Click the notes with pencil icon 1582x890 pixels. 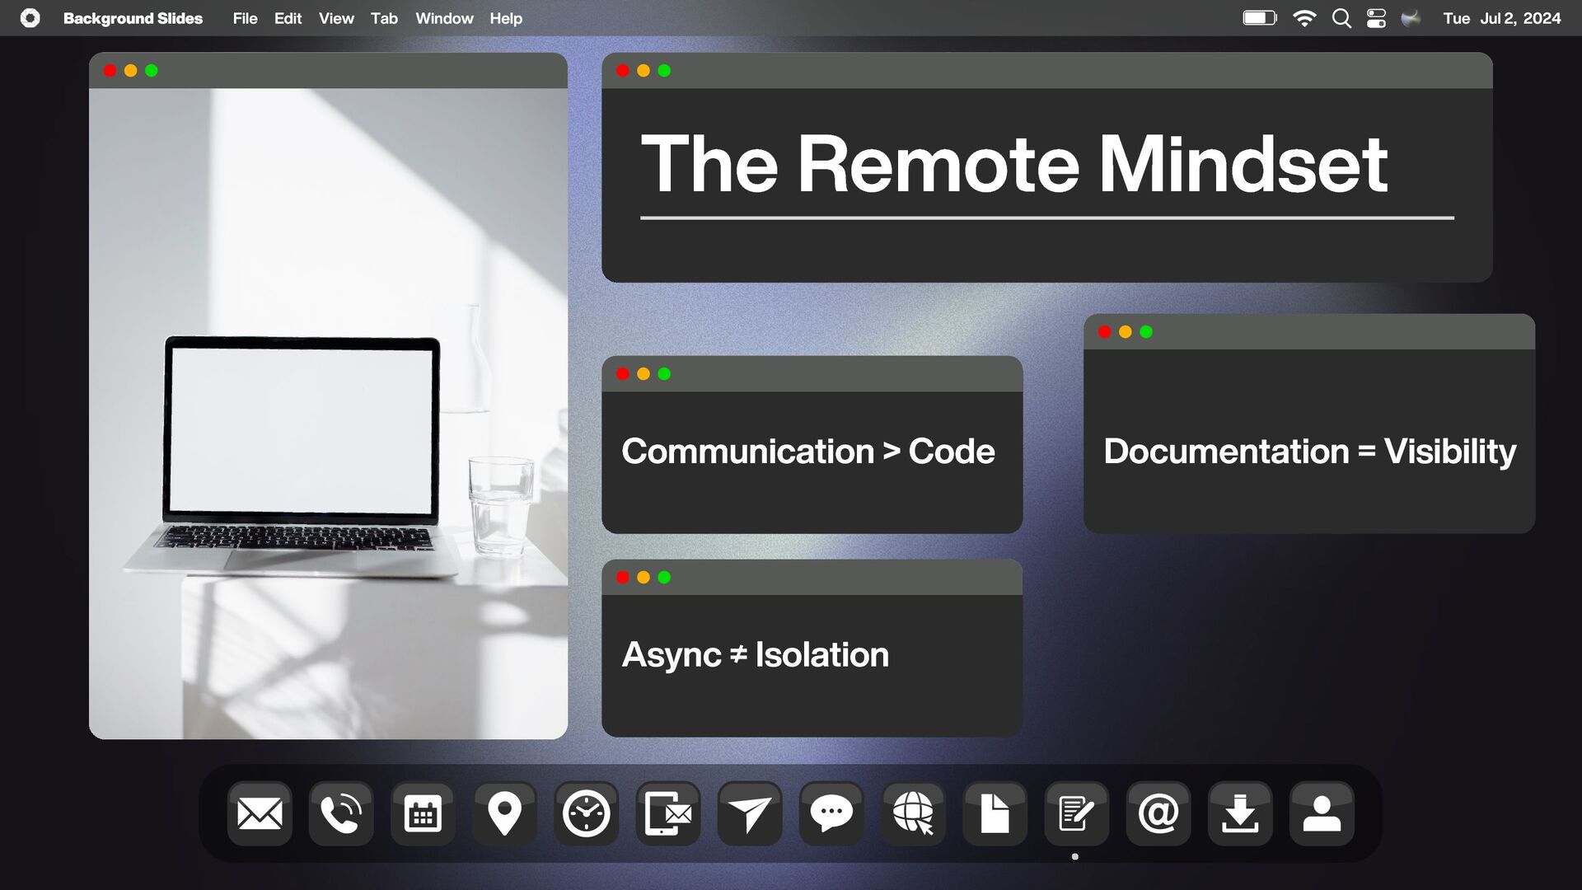click(x=1076, y=814)
